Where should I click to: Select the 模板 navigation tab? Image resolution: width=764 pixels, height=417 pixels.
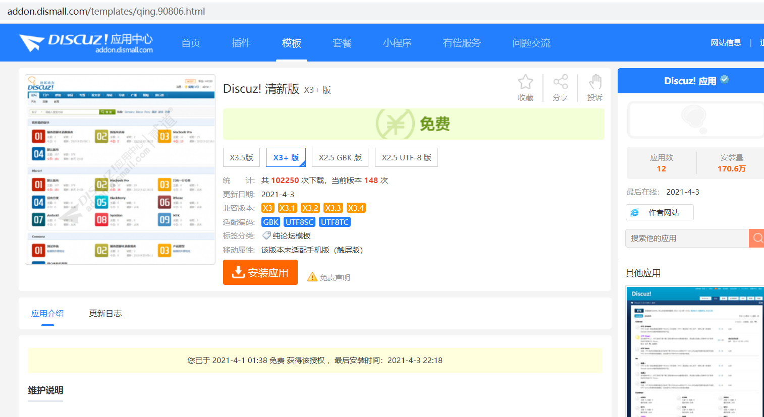click(x=292, y=43)
